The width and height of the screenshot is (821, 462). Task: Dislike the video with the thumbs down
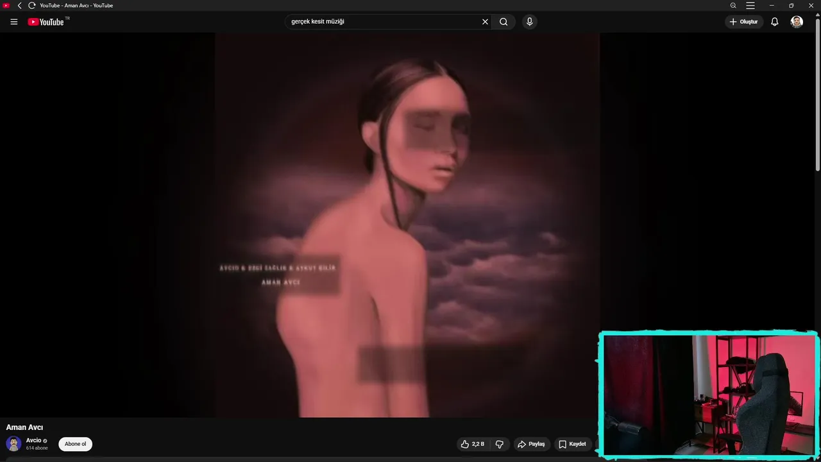[x=499, y=444]
